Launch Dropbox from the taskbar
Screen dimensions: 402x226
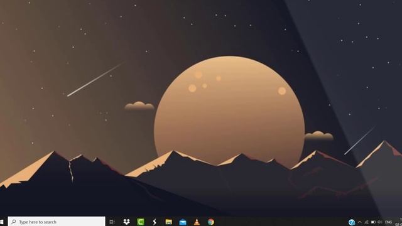coord(127,222)
